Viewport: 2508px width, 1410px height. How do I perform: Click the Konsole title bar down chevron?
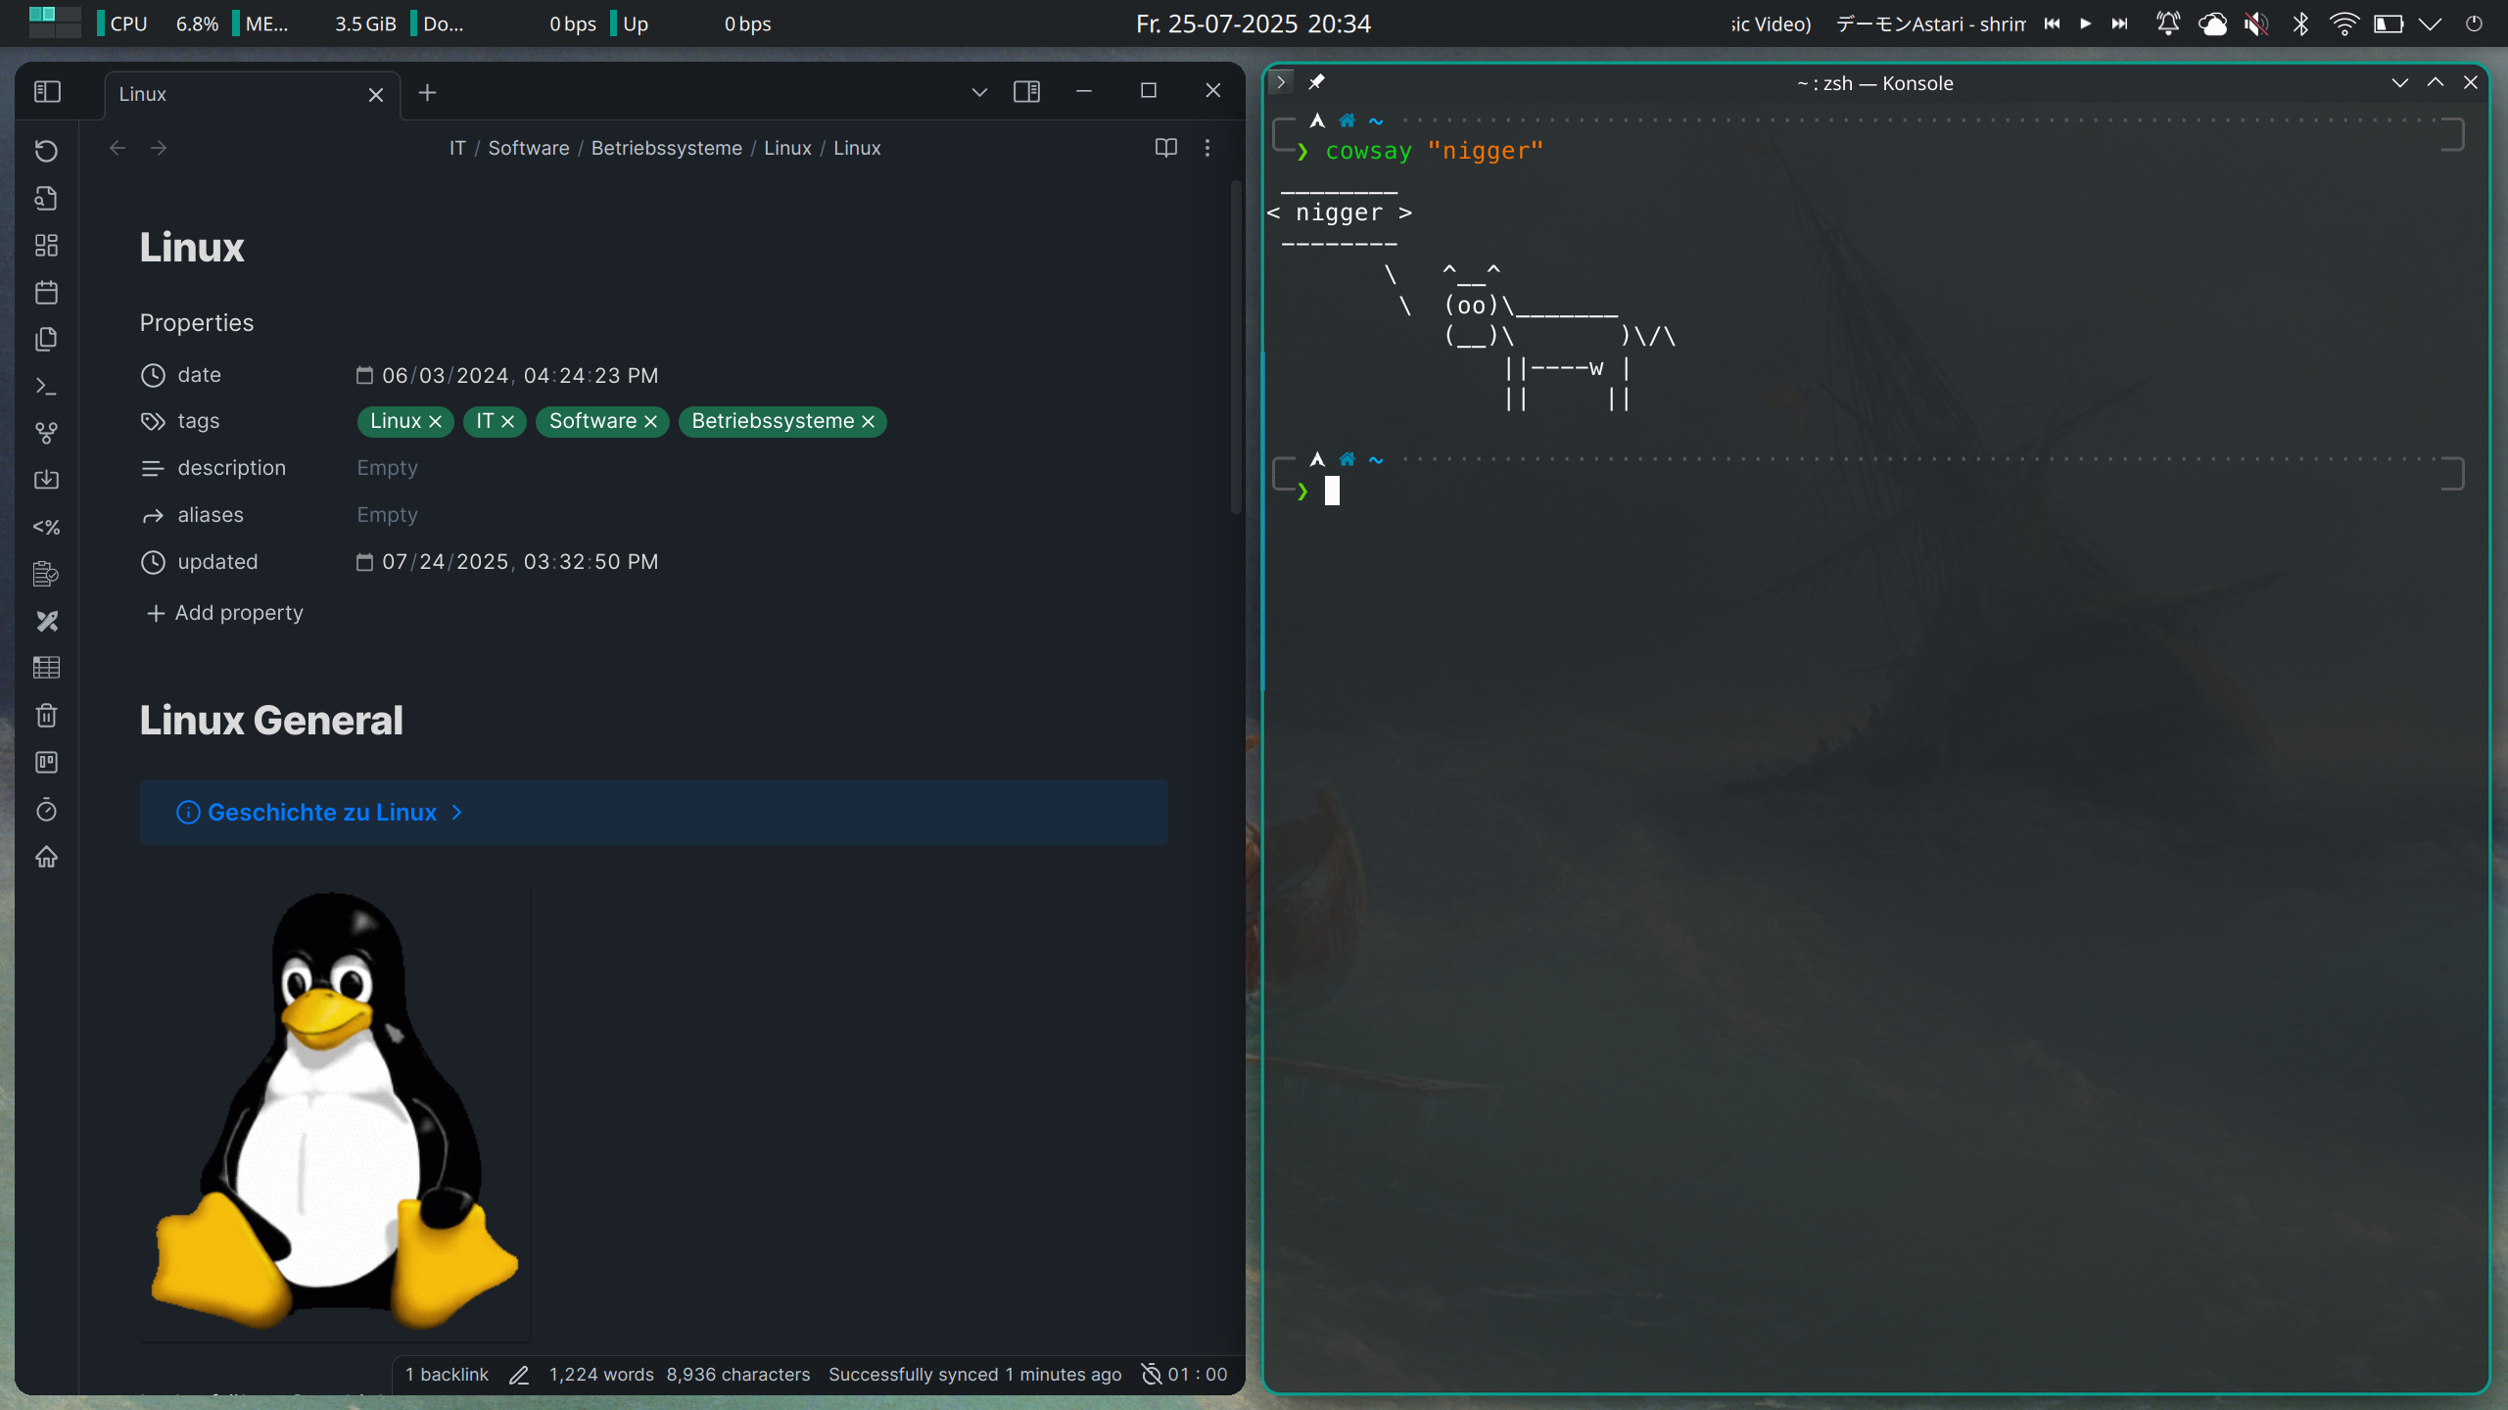(2399, 83)
